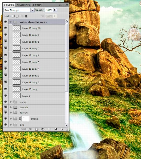
Task: Open the panel options menu button
Action: click(x=66, y=5)
